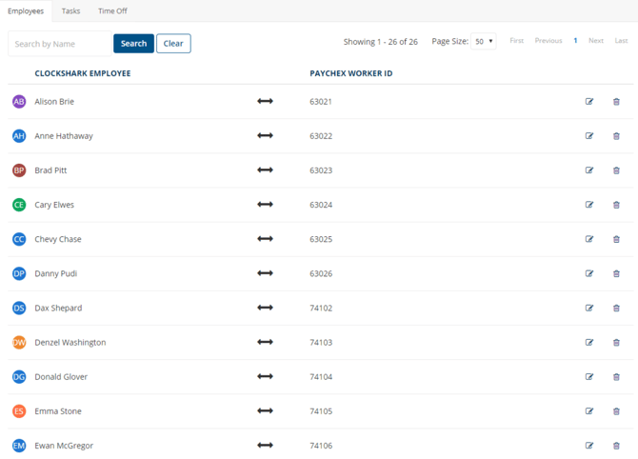Edit Dax Shepard's worker ID
Screen dimensions: 638x459
click(x=589, y=308)
